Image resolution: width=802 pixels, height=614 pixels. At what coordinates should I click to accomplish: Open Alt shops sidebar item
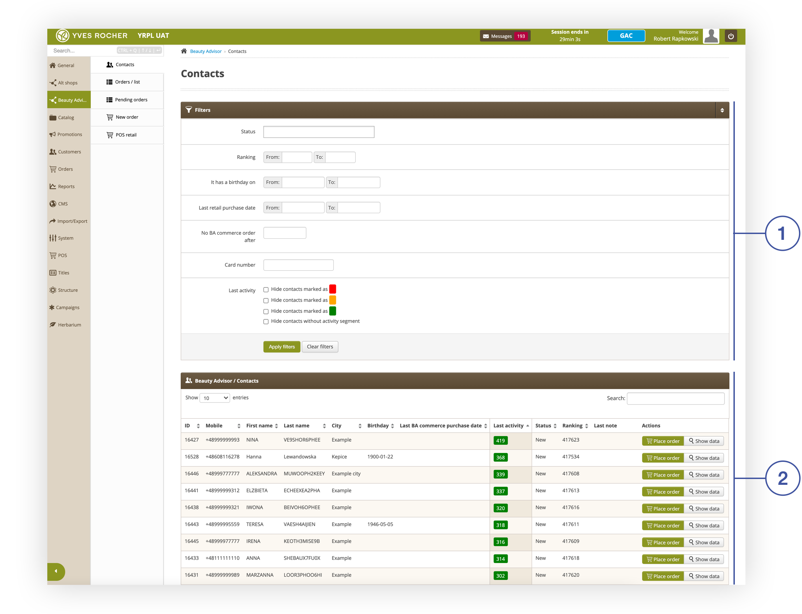69,83
